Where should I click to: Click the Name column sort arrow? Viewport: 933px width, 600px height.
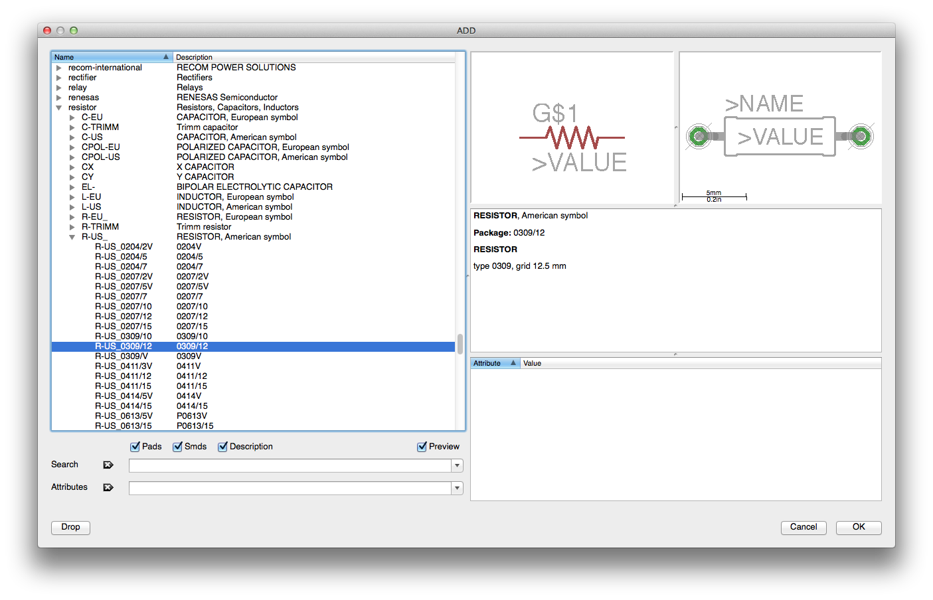[x=166, y=57]
